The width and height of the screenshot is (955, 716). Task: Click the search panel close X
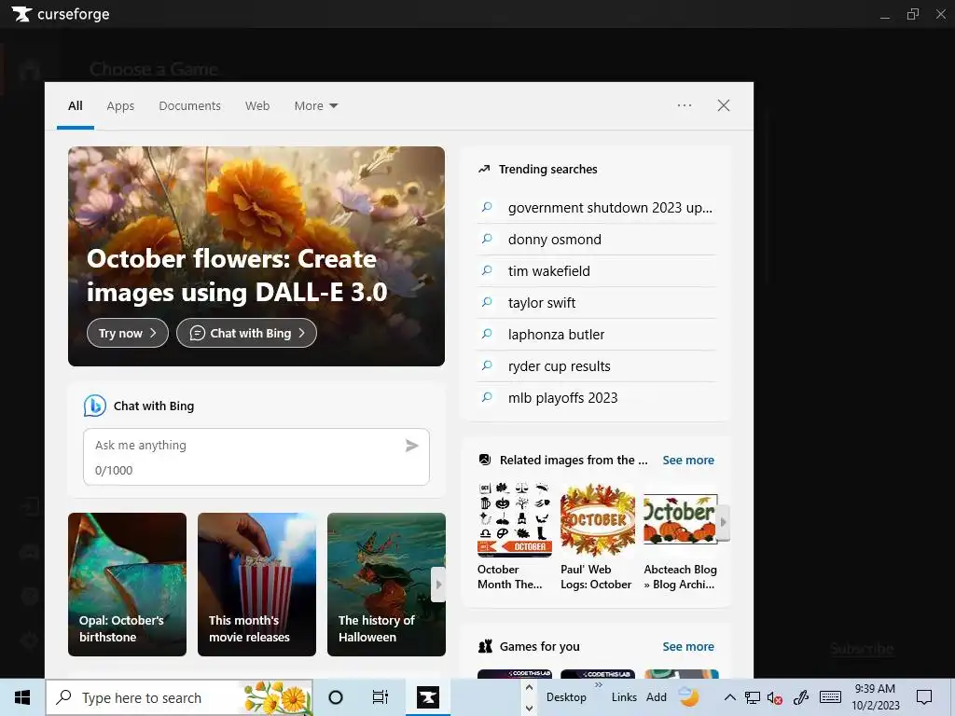(x=724, y=105)
